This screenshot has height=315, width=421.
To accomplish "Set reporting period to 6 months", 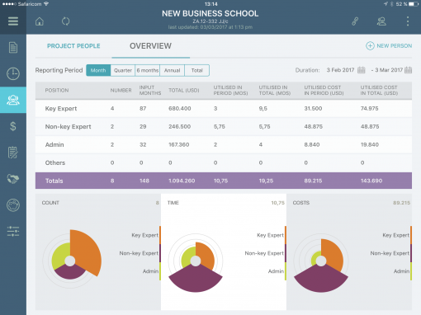I will tap(148, 70).
